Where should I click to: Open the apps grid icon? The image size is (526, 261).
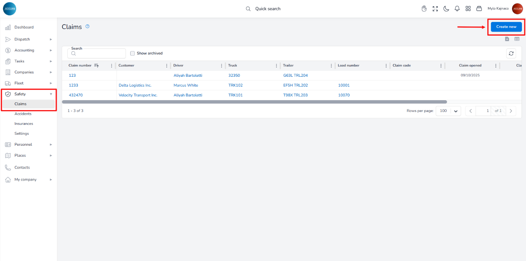[x=468, y=9]
